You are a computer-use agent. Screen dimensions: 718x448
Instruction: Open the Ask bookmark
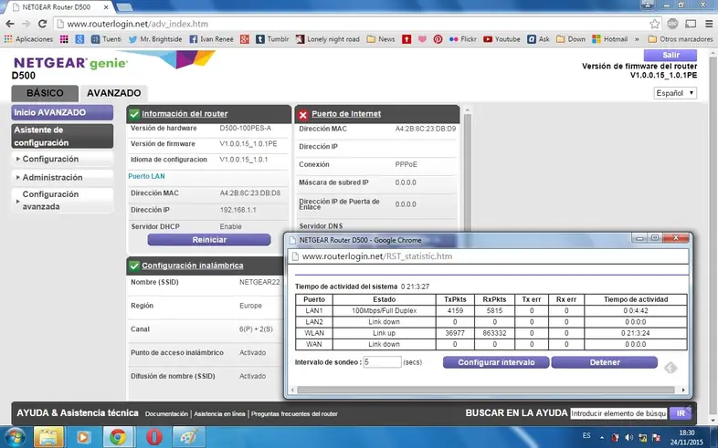[x=539, y=39]
